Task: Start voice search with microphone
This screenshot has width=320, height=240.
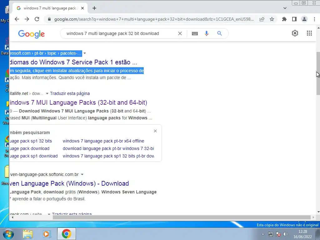Action: (x=207, y=33)
